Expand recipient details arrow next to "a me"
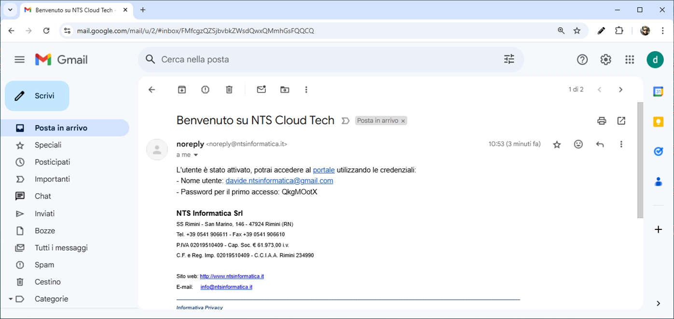674x319 pixels. coord(196,155)
